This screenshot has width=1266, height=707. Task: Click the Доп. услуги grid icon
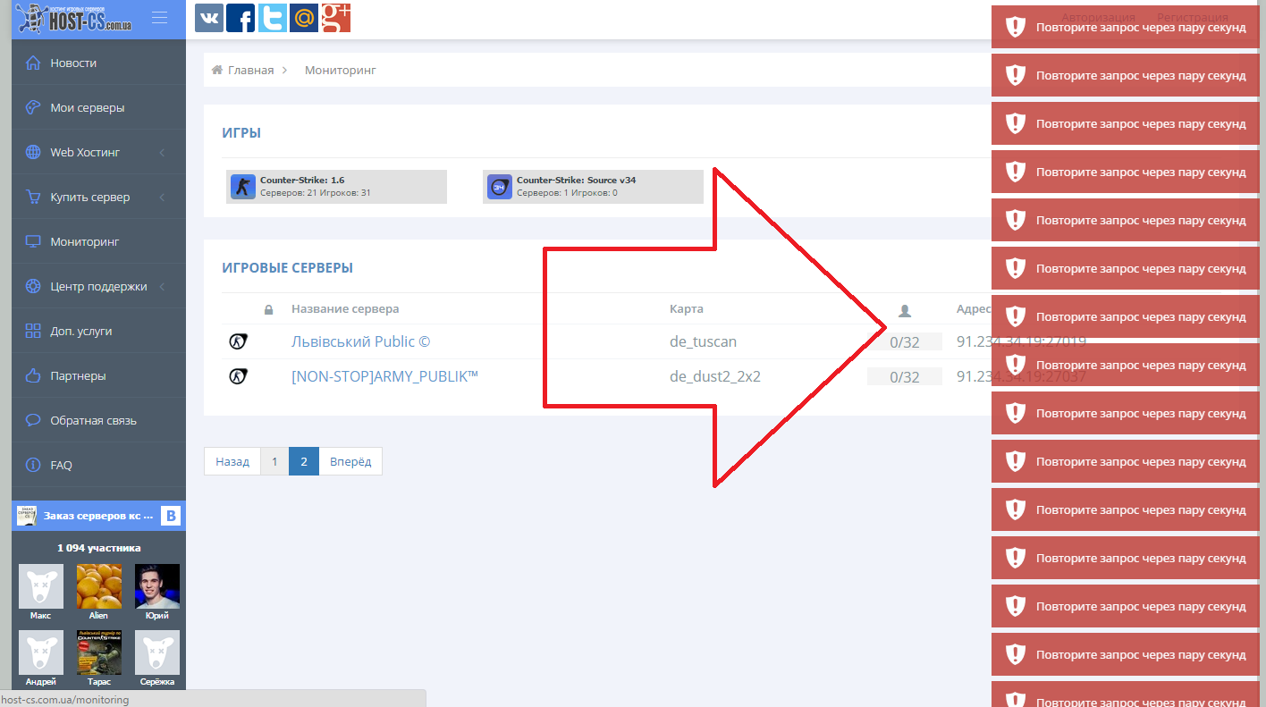(x=33, y=331)
